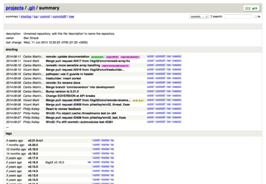The width and height of the screenshot is (266, 184).
Task: Switch to the commit navigation item
Action: 45,17
